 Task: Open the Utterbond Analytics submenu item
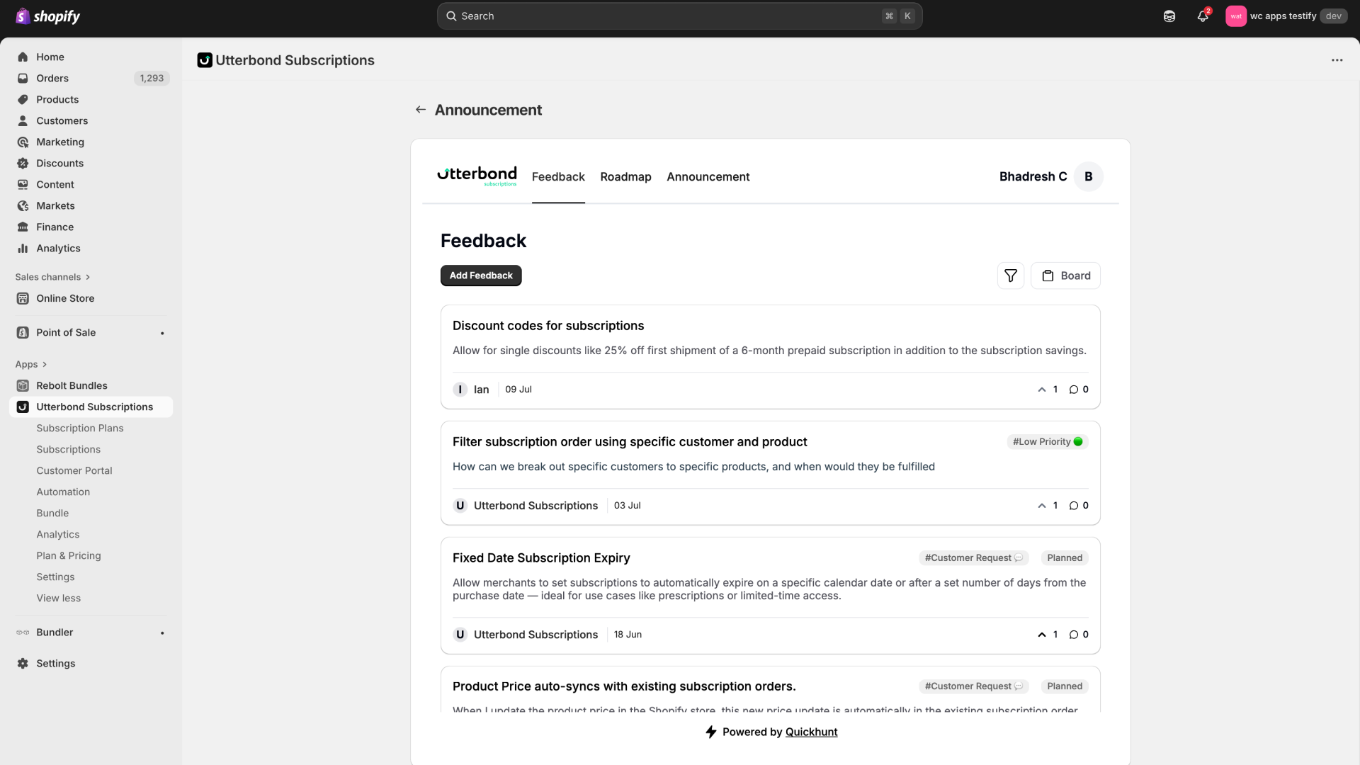point(58,534)
